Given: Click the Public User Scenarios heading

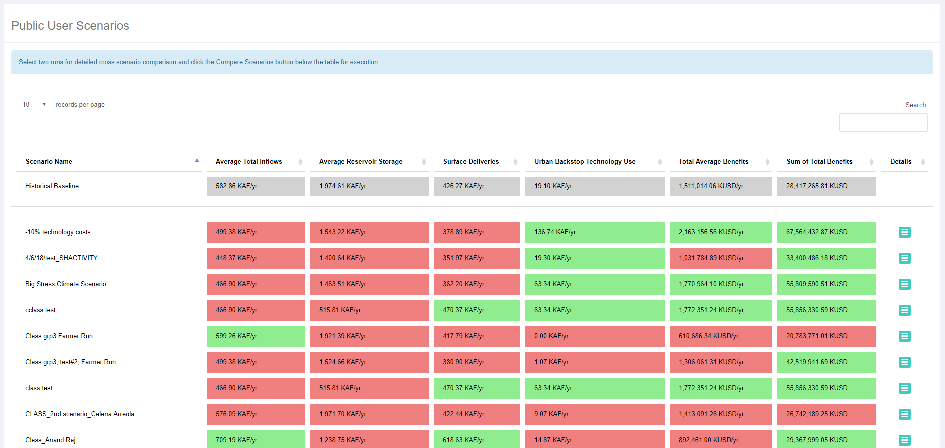Looking at the screenshot, I should [70, 26].
